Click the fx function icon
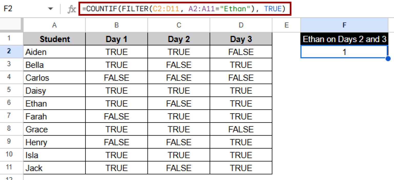This screenshot has height=180, width=394. [72, 9]
